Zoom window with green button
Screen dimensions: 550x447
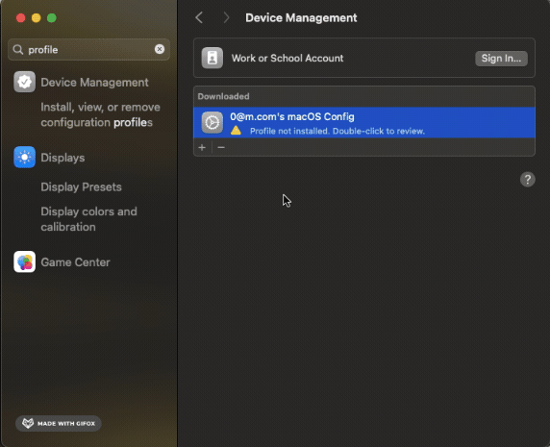click(x=52, y=18)
